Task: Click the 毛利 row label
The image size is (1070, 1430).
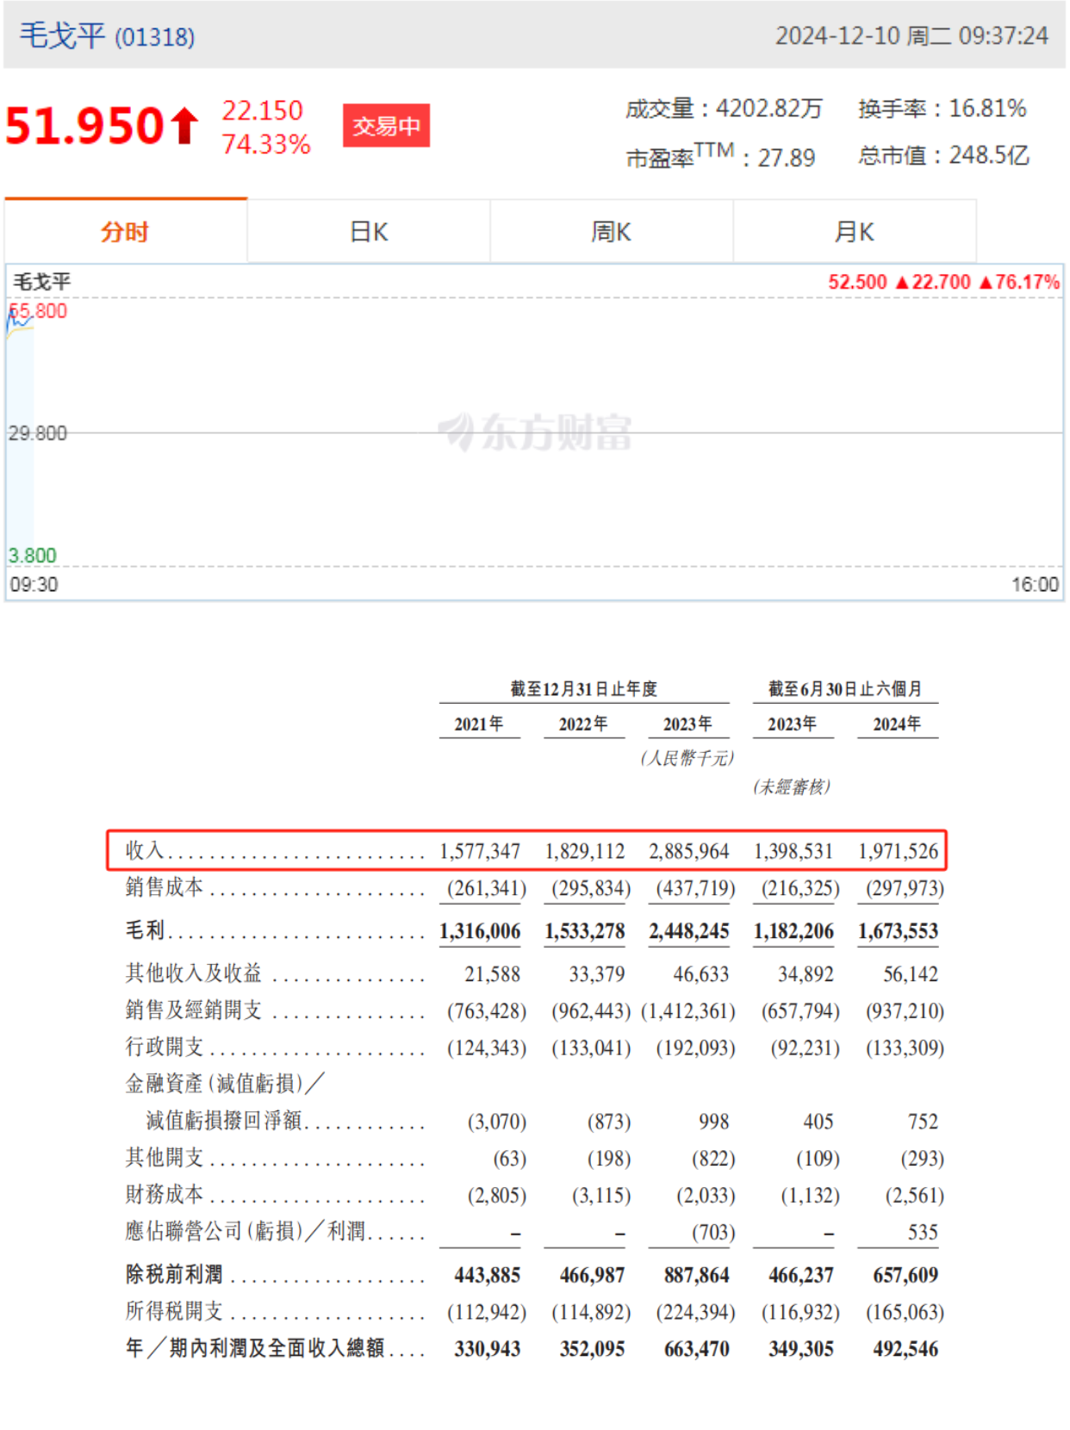Action: click(145, 930)
